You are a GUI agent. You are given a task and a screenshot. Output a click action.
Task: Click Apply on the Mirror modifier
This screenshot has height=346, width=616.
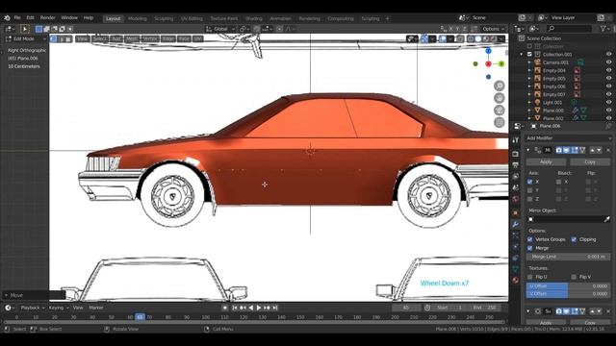tap(546, 161)
